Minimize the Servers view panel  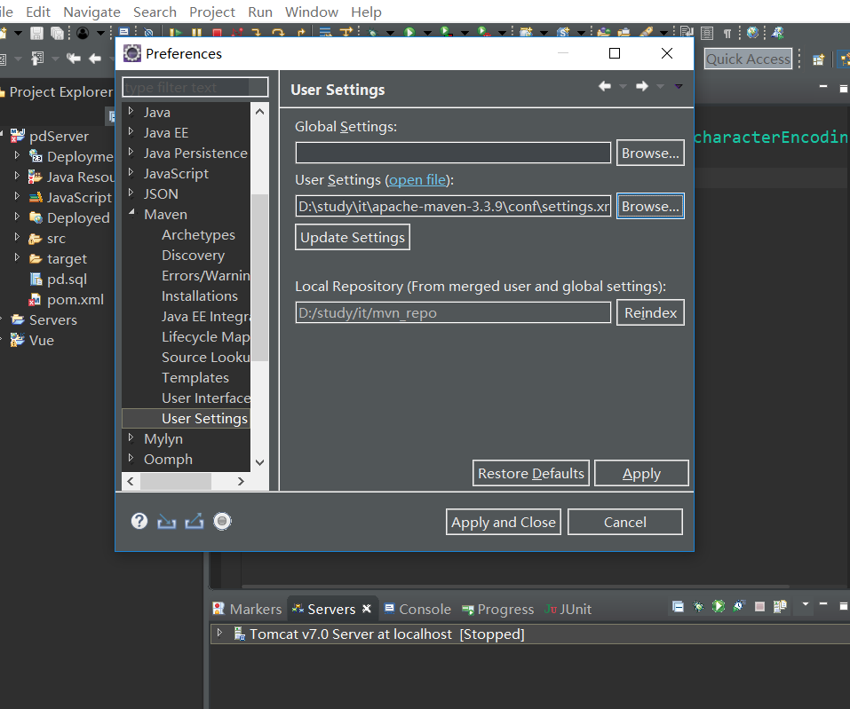pyautogui.click(x=823, y=603)
